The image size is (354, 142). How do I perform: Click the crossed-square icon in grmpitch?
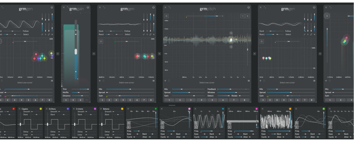[242, 16]
